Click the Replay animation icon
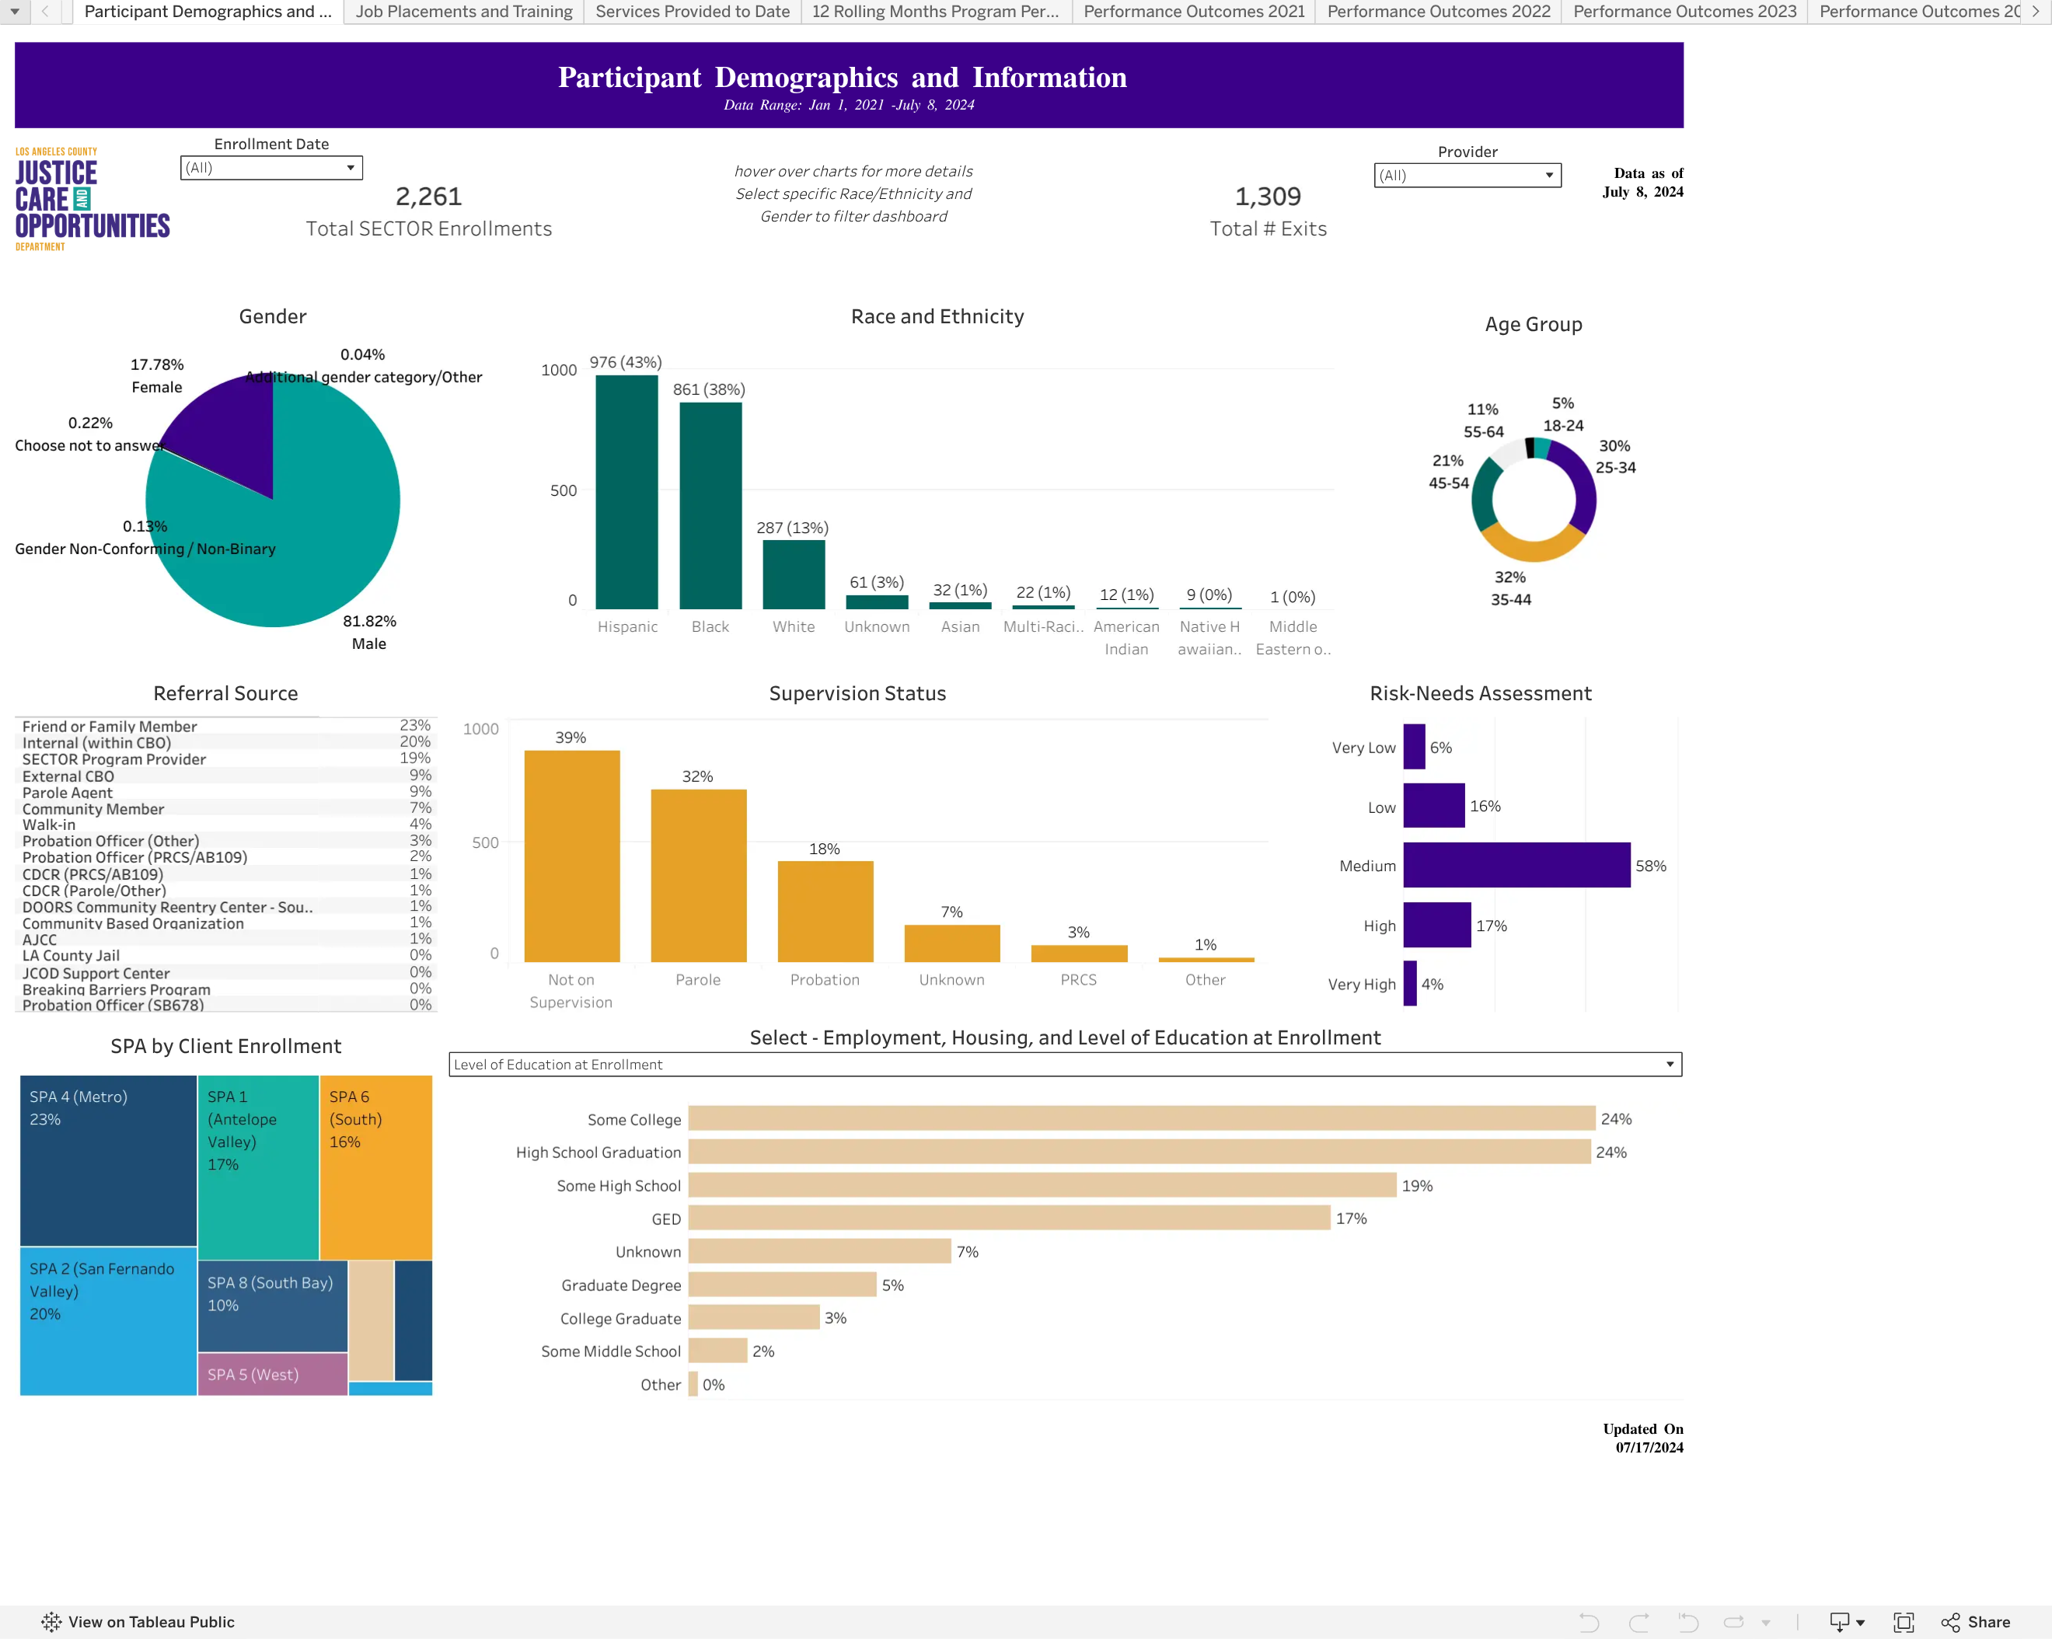Viewport: 2052px width, 1639px height. pyautogui.click(x=1733, y=1622)
